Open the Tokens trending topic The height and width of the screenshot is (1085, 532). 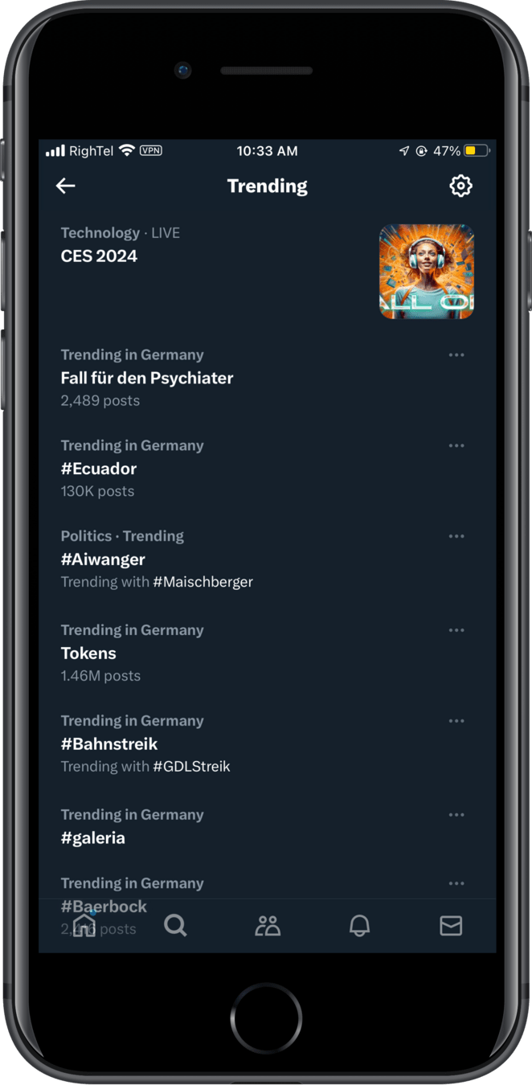click(x=88, y=653)
